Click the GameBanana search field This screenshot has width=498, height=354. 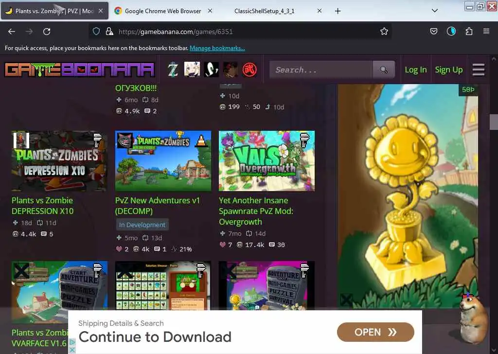[x=321, y=70]
